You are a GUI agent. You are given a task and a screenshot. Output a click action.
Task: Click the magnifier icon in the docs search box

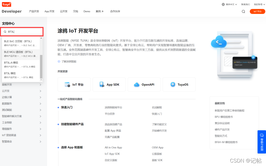(5, 32)
